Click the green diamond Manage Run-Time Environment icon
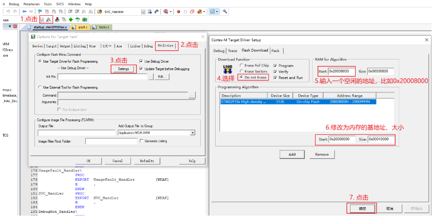432x217 pixels. [x=71, y=20]
